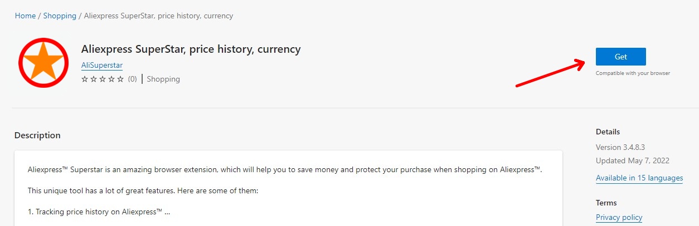Click the orange star extension logo
Viewport: 699px width, 226px height.
pos(43,63)
